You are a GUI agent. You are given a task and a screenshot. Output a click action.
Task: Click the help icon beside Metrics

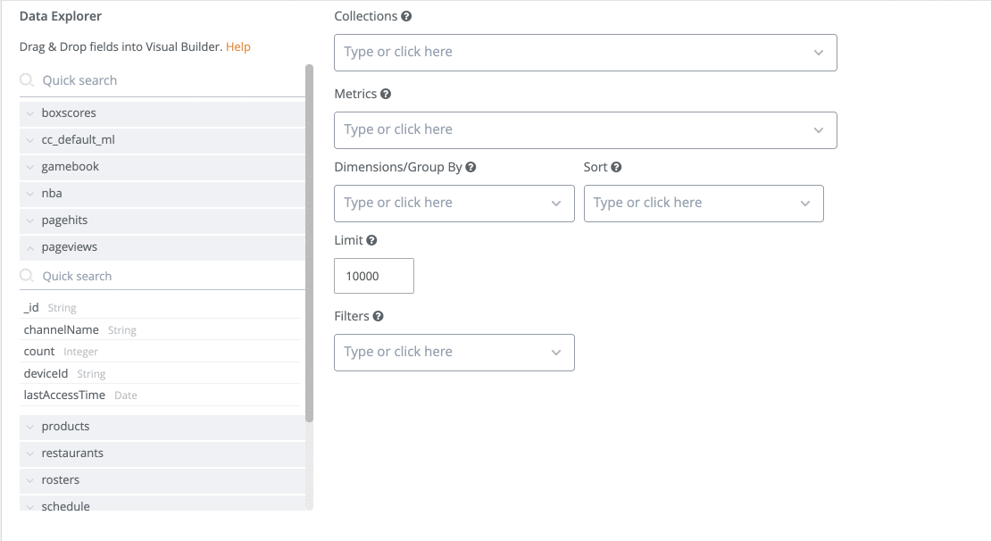(x=386, y=94)
